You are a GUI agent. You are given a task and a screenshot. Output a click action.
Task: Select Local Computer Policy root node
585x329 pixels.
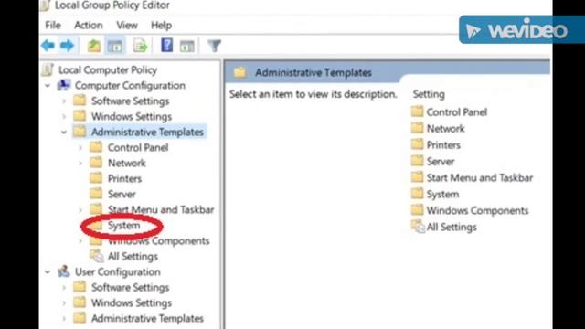coord(108,69)
